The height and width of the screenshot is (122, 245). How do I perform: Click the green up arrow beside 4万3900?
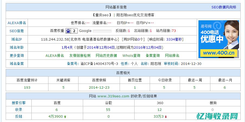coord(65,117)
